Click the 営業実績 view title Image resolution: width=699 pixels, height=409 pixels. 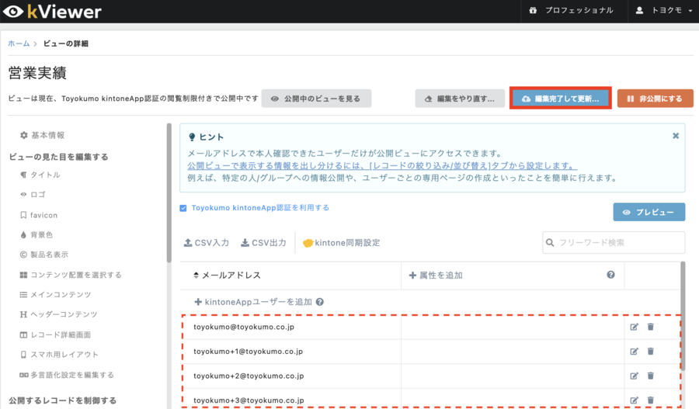[x=37, y=73]
